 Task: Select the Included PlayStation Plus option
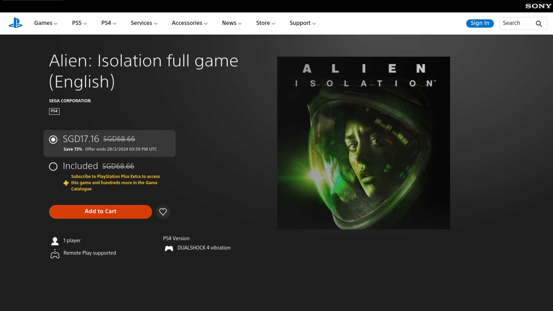53,166
